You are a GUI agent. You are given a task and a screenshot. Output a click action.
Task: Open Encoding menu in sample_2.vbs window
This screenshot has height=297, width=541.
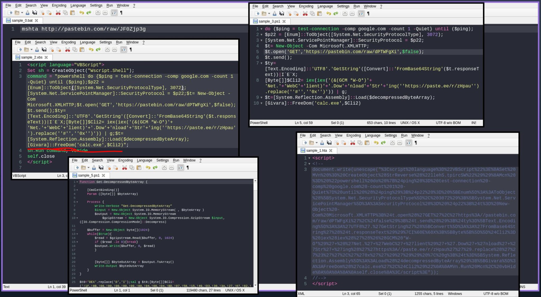68,42
